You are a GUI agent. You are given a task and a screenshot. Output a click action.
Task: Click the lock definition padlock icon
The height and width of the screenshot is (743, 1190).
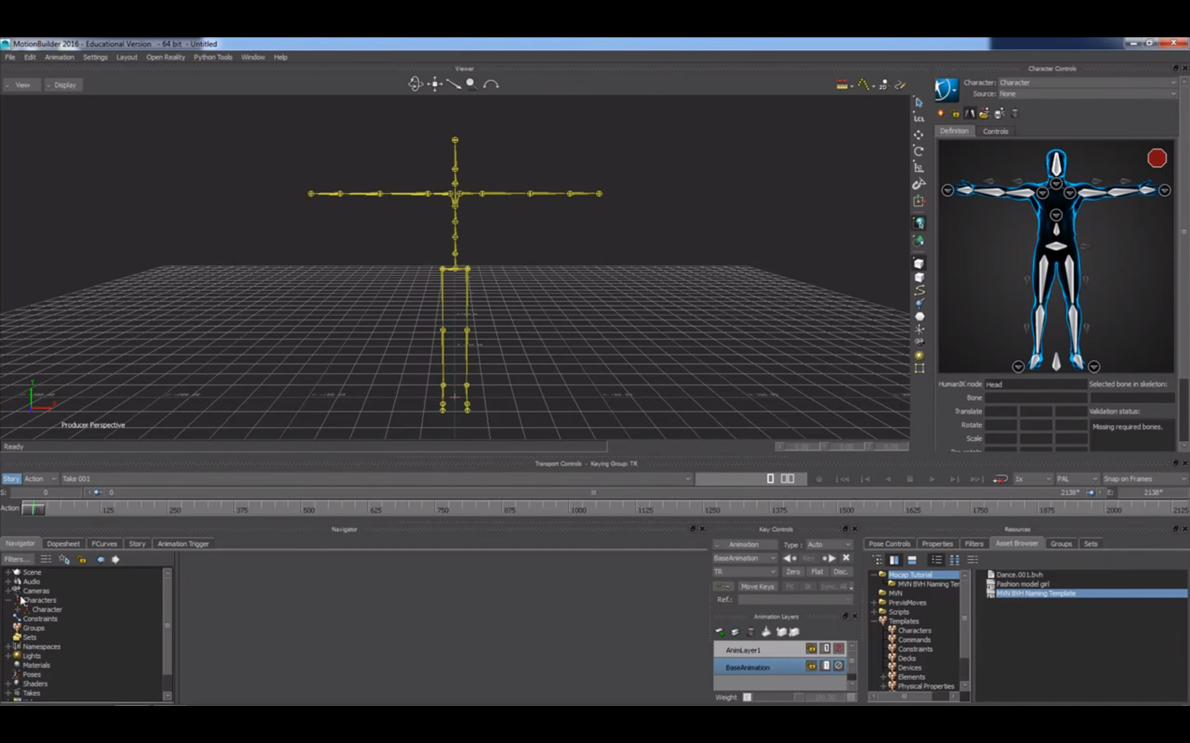tap(955, 113)
